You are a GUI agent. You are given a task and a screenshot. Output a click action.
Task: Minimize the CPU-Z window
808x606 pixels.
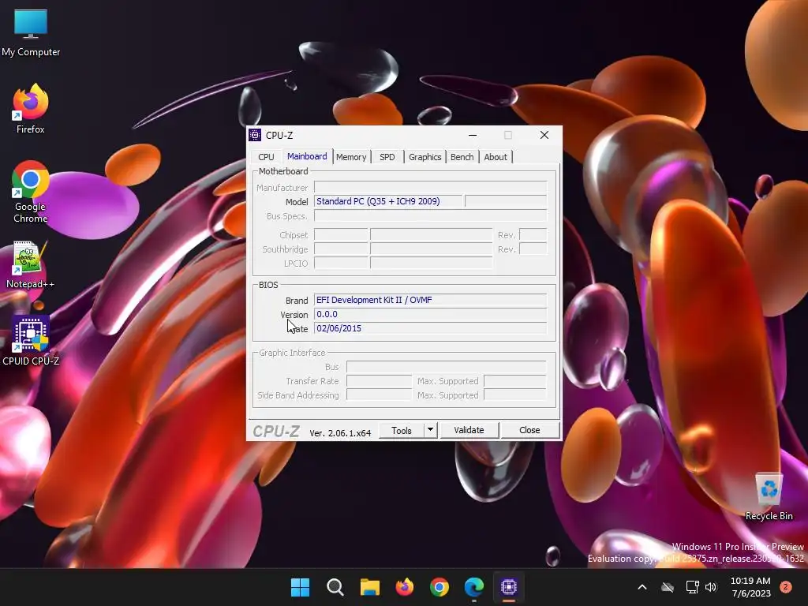coord(473,135)
